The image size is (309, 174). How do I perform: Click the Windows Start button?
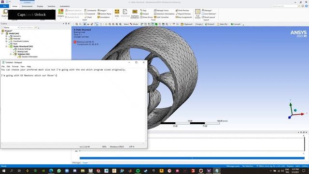[4, 171]
